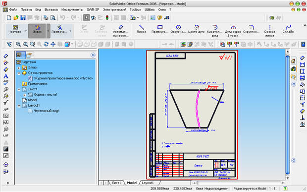Image resolution: width=307 pixels, height=192 pixels.
Task: Open the Окно menu
Action: click(x=162, y=9)
